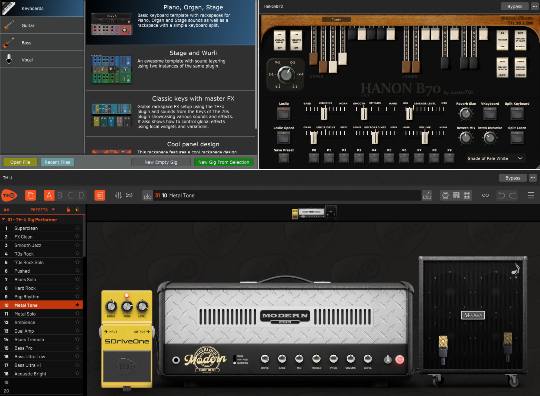Viewport: 540px width, 396px height.
Task: Click the Recent Files button
Action: coord(57,162)
